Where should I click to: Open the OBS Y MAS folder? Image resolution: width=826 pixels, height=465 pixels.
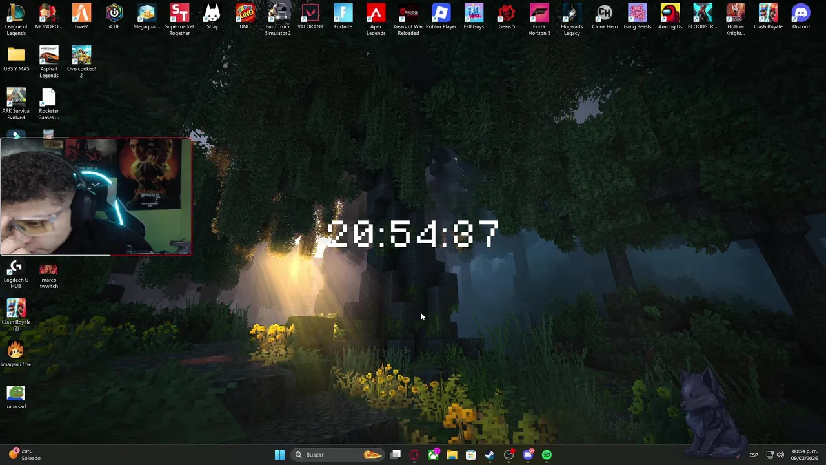point(16,58)
